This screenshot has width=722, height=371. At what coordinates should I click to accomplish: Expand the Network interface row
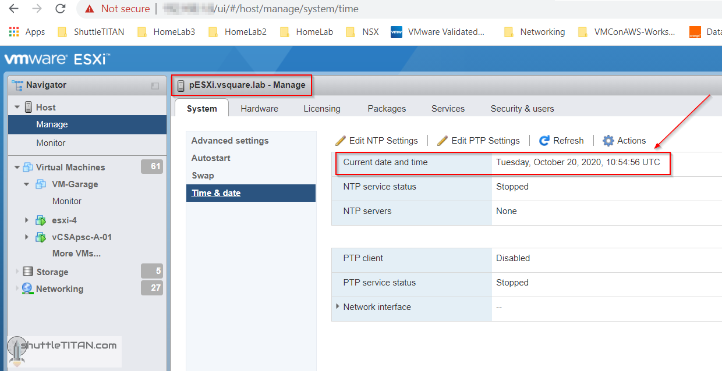[x=338, y=306]
